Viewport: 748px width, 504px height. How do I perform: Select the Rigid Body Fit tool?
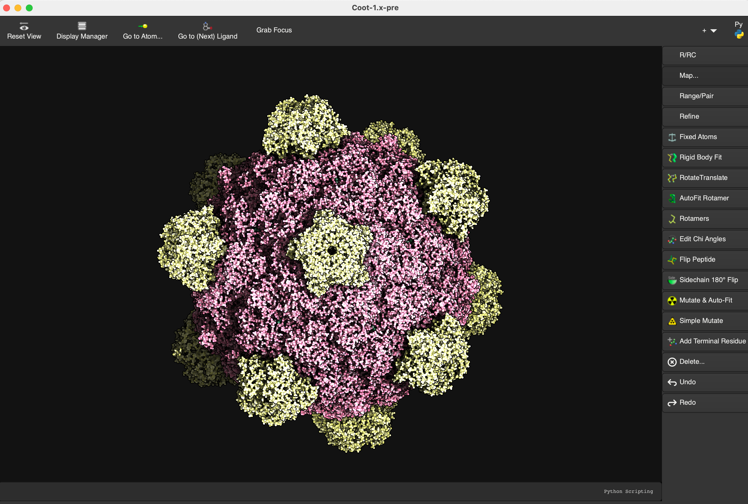(700, 157)
